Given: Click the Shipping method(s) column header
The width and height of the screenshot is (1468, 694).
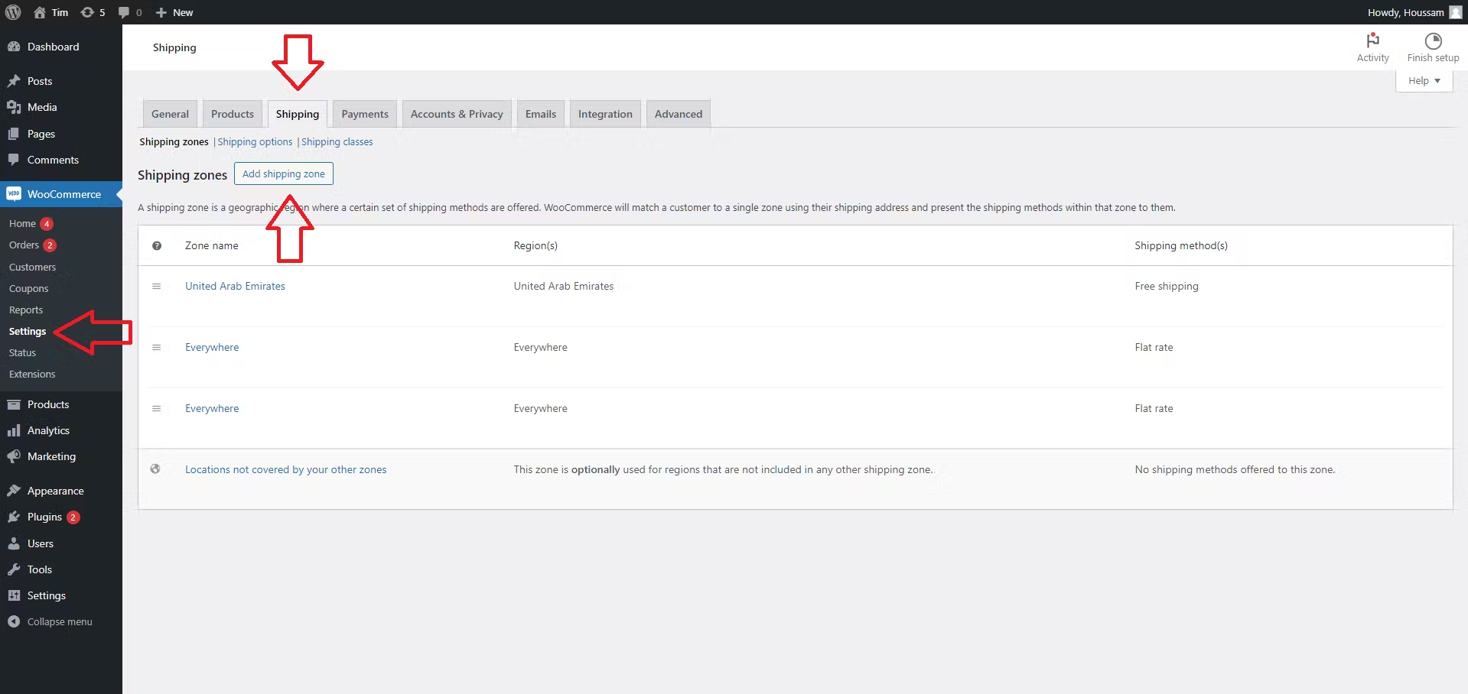Looking at the screenshot, I should pos(1181,245).
